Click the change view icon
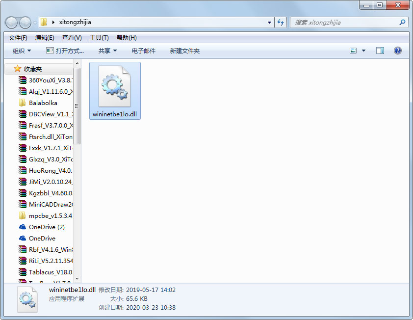Image resolution: width=413 pixels, height=320 pixels. (353, 51)
